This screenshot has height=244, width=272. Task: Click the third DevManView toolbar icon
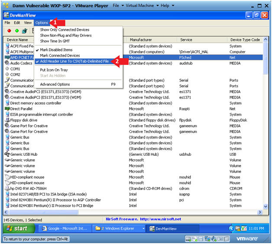pyautogui.click(x=24, y=31)
